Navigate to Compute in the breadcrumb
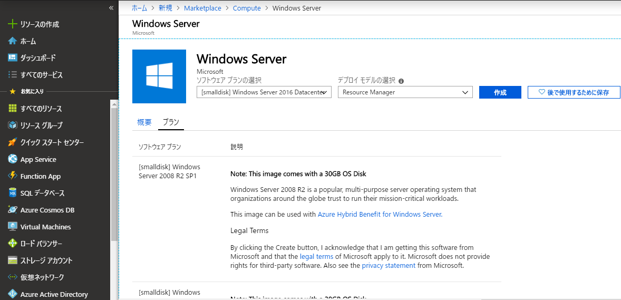621x300 pixels. click(247, 8)
